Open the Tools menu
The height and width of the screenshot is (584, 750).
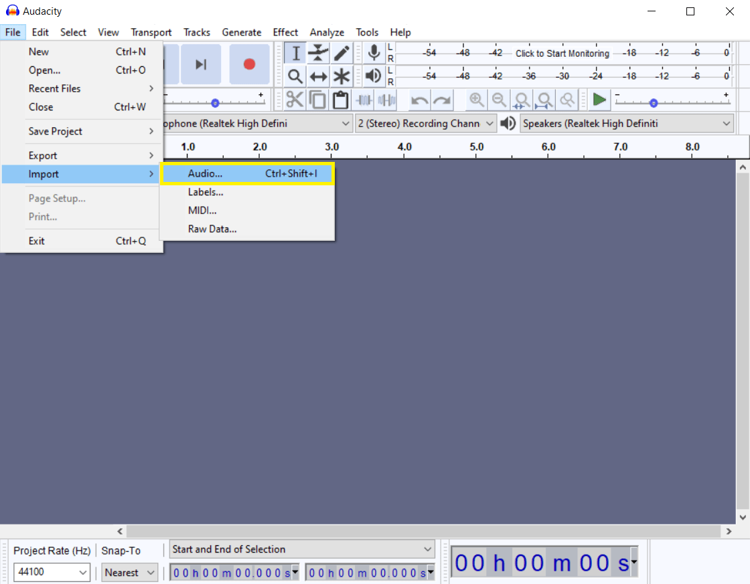coord(367,32)
